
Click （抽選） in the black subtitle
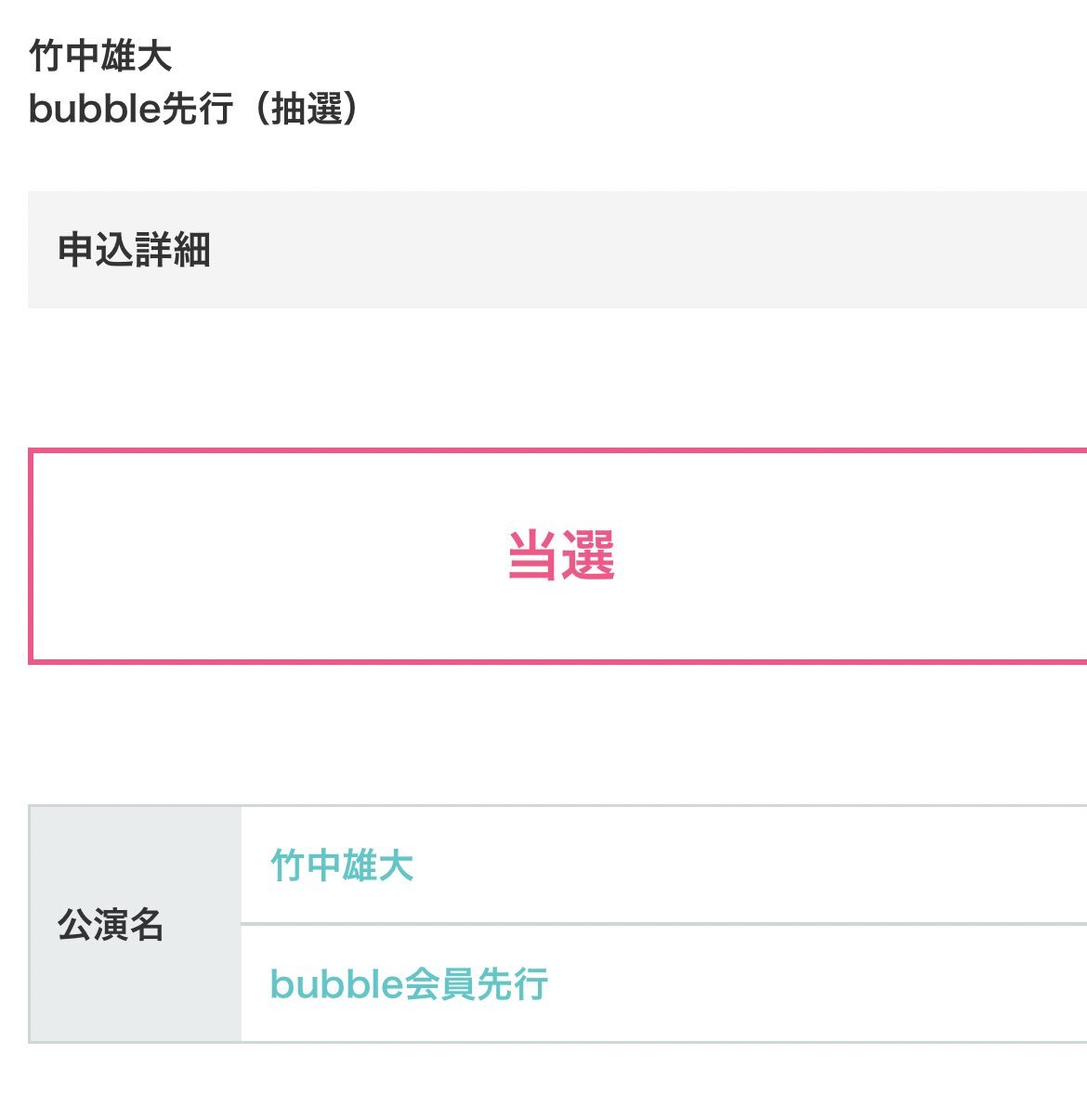click(x=307, y=110)
